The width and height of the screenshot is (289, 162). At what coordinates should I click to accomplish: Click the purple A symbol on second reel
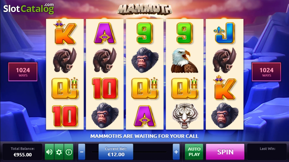click(105, 33)
